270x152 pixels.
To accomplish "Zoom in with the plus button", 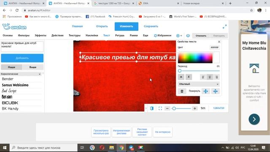I will tap(195, 109).
